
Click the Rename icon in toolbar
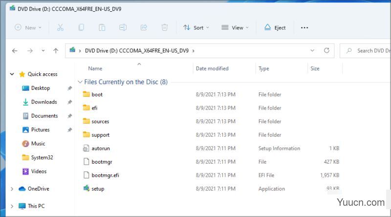click(x=123, y=27)
